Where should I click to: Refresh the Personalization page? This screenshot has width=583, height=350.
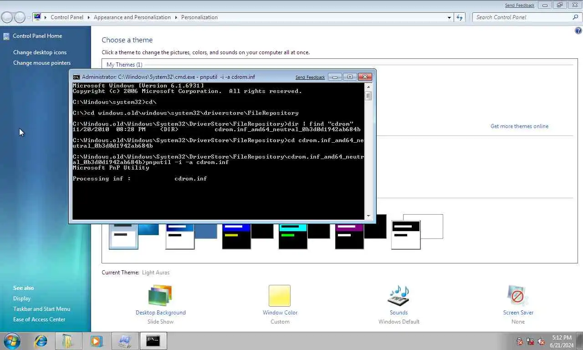pos(460,17)
